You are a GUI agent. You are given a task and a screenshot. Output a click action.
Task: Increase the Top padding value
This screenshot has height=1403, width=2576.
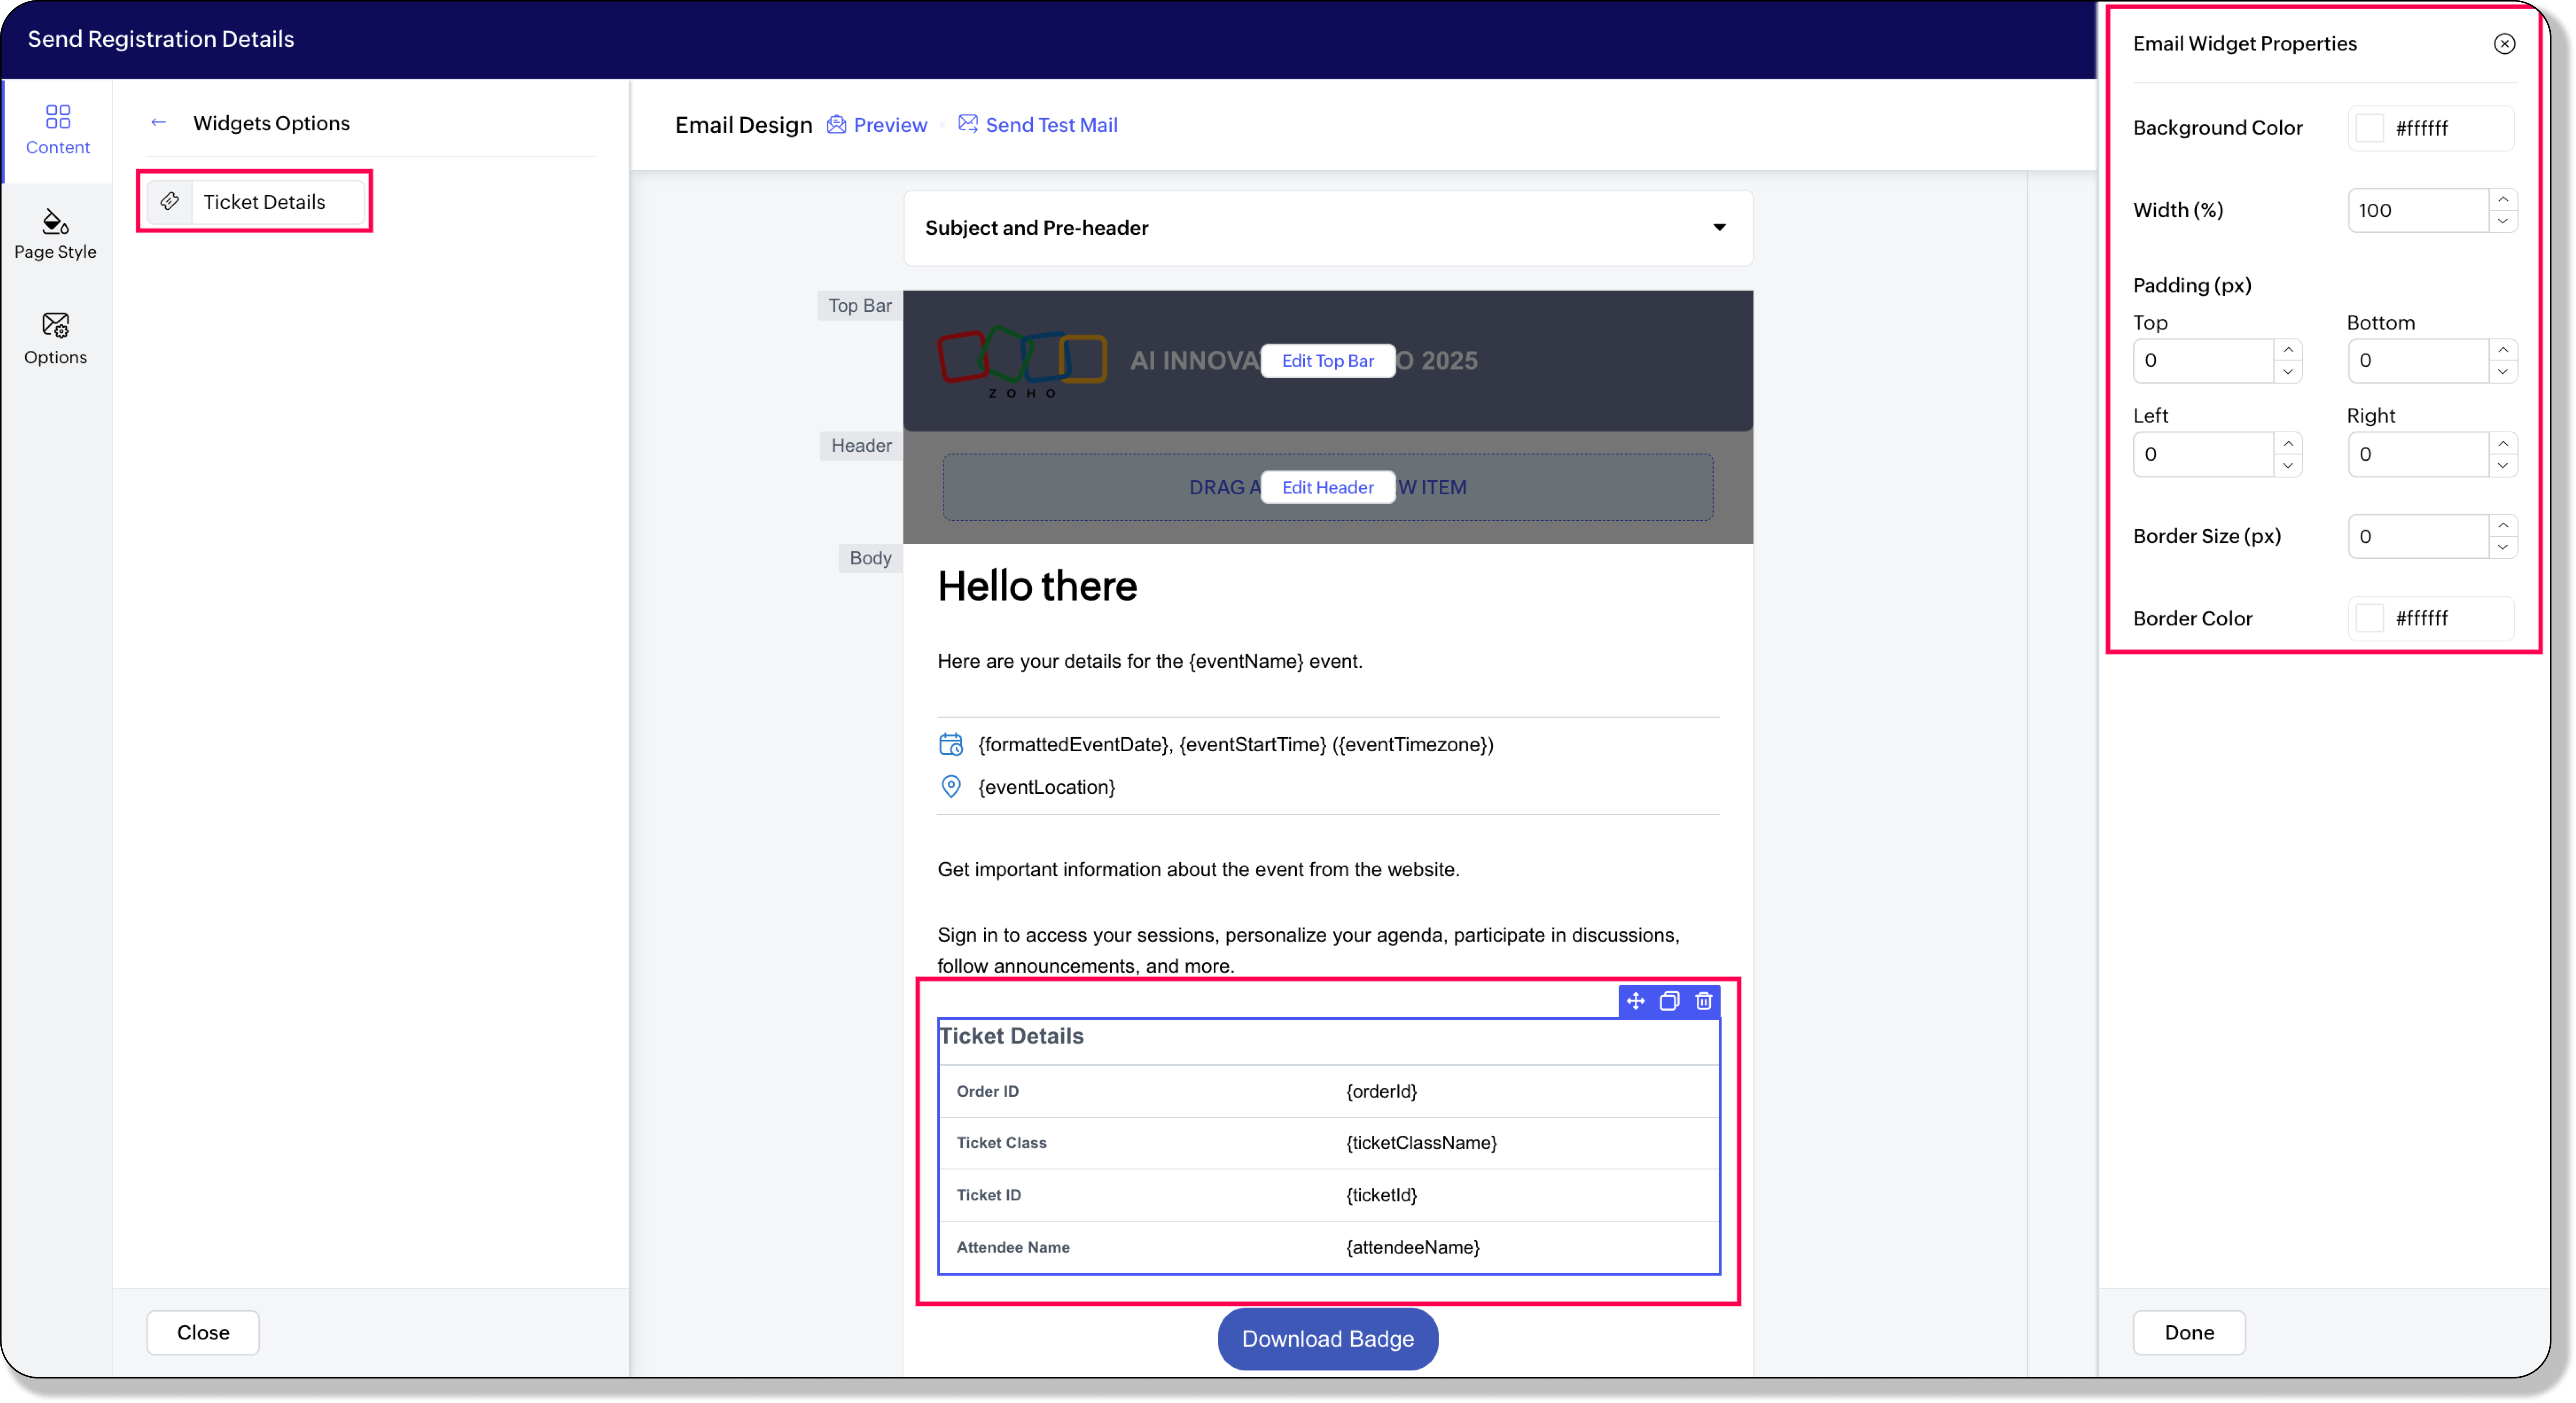[x=2288, y=350]
